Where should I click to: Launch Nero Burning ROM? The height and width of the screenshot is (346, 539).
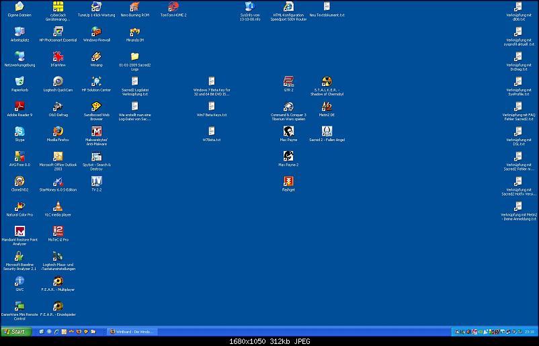pos(134,7)
